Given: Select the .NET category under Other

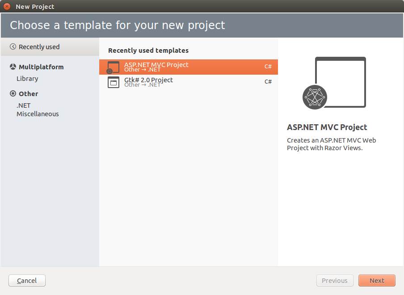Looking at the screenshot, I should [23, 105].
